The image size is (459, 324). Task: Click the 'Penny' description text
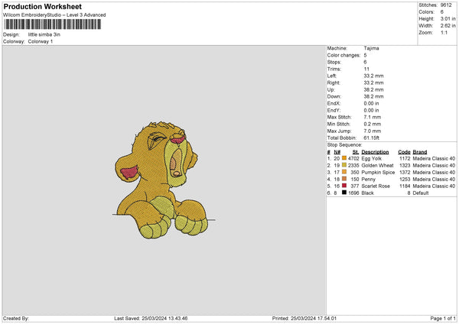click(x=368, y=180)
